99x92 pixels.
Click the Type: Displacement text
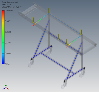point(10,2)
